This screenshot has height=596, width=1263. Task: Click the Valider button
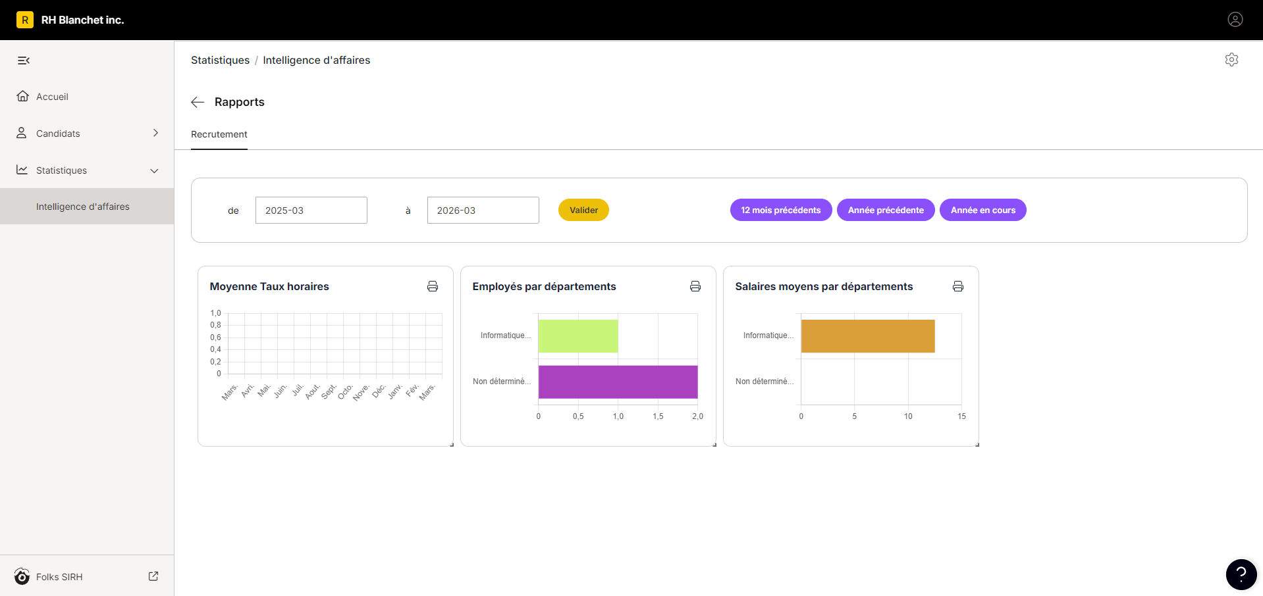583,210
